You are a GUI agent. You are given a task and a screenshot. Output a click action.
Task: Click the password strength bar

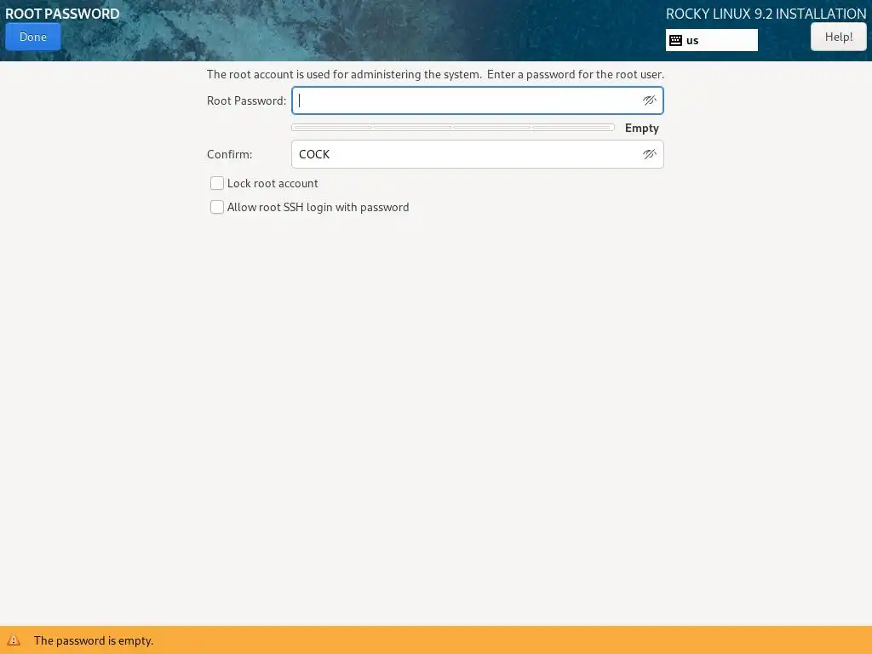tap(453, 128)
